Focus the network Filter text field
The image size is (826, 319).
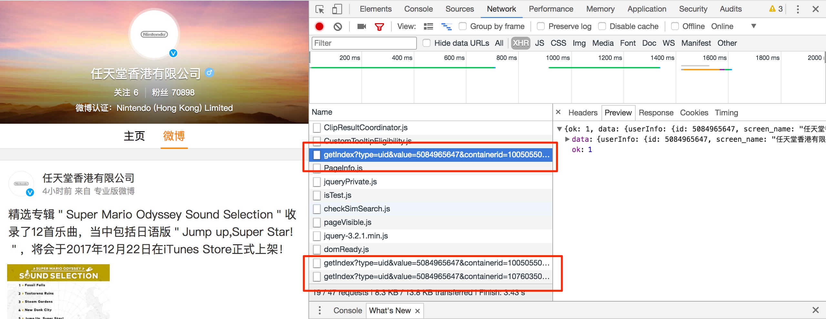(x=364, y=43)
